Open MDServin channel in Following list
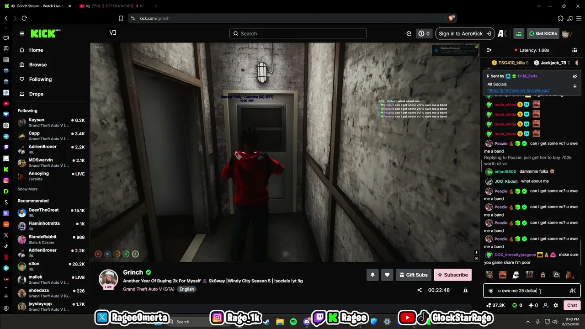Screen dimensions: 585x329 click(x=51, y=163)
